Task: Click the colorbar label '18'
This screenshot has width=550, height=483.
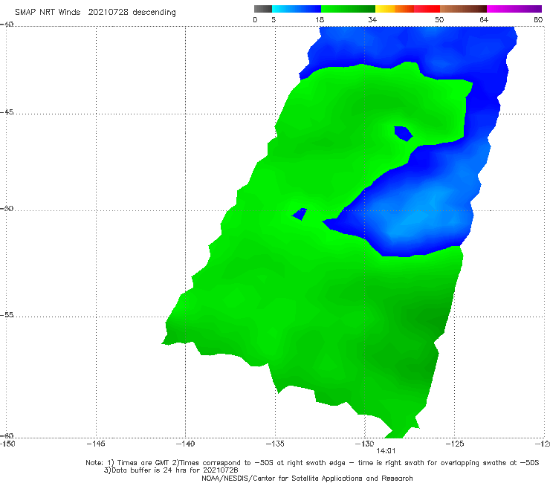Action: [320, 20]
